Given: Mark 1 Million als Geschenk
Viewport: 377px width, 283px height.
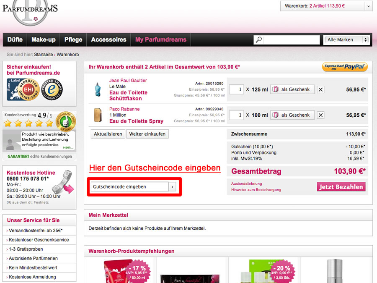Looking at the screenshot, I should 292,115.
